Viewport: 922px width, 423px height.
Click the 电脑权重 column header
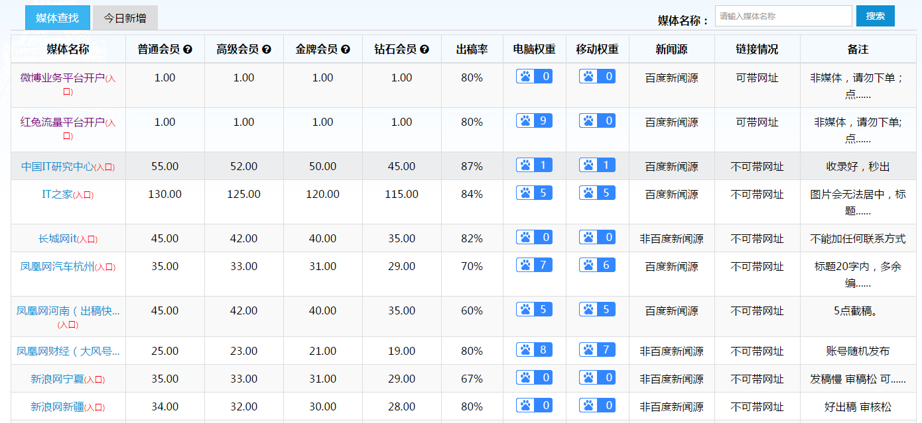(534, 50)
